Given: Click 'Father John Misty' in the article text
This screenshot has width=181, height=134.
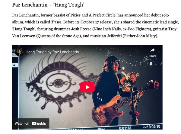Looking at the screenshot, I should [140, 36].
